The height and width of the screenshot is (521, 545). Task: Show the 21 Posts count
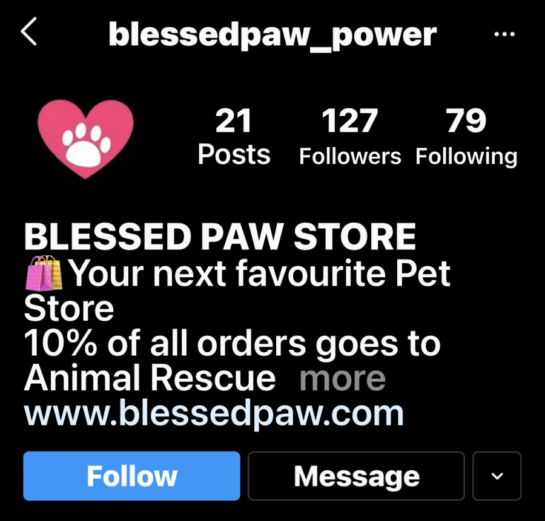pyautogui.click(x=234, y=137)
